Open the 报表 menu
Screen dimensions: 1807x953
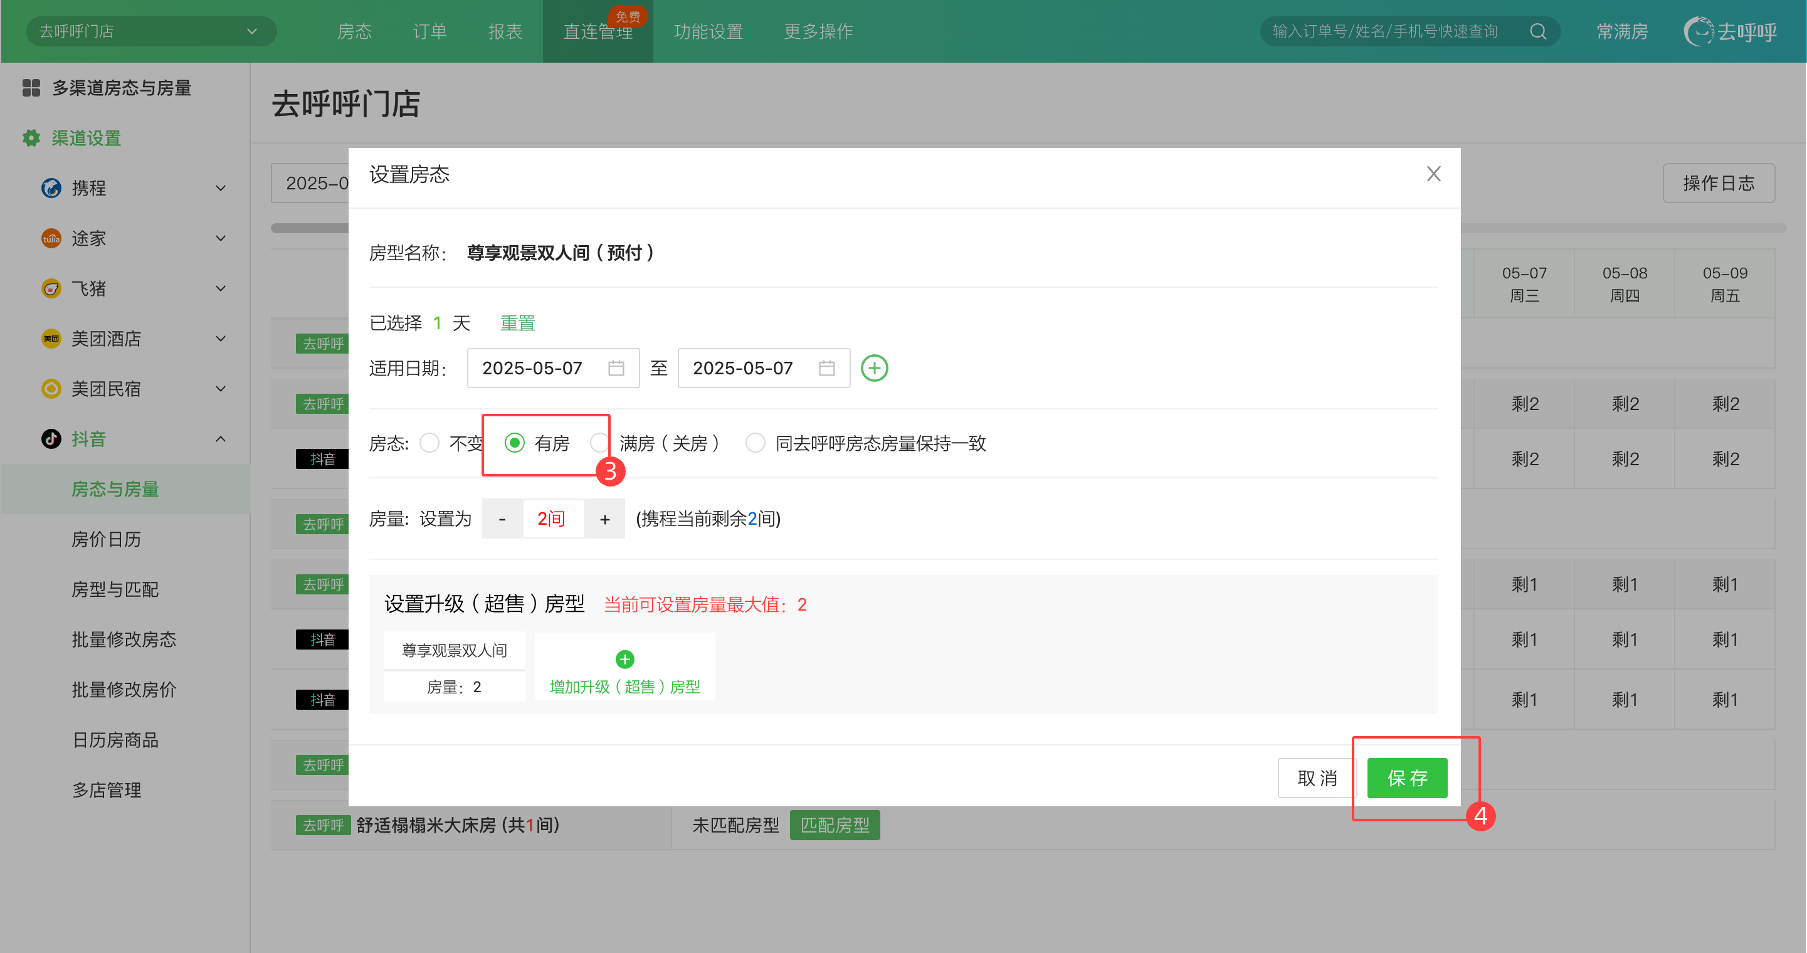[505, 31]
